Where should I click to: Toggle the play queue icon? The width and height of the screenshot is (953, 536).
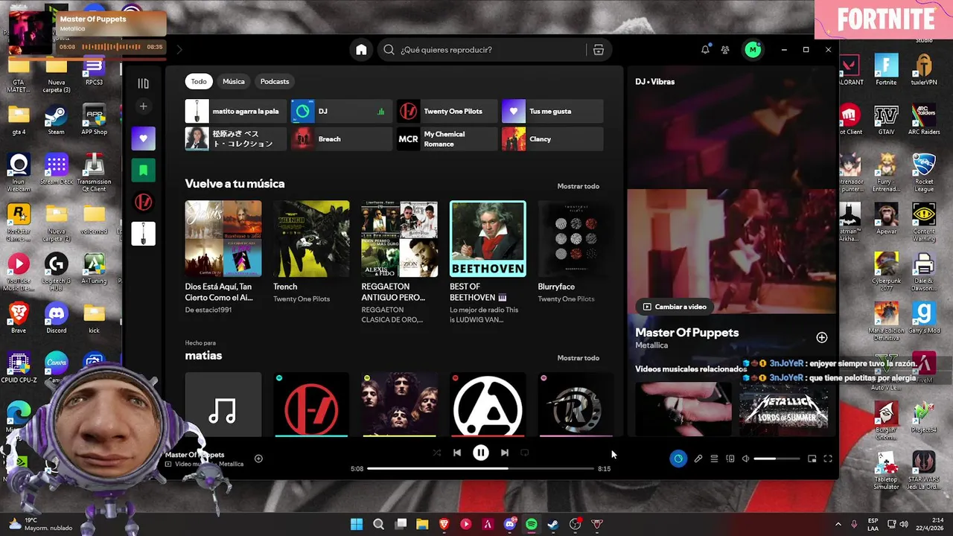tap(714, 459)
